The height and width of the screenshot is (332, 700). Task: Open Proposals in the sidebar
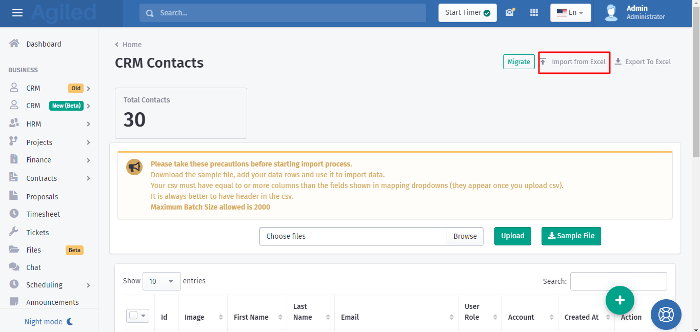42,197
